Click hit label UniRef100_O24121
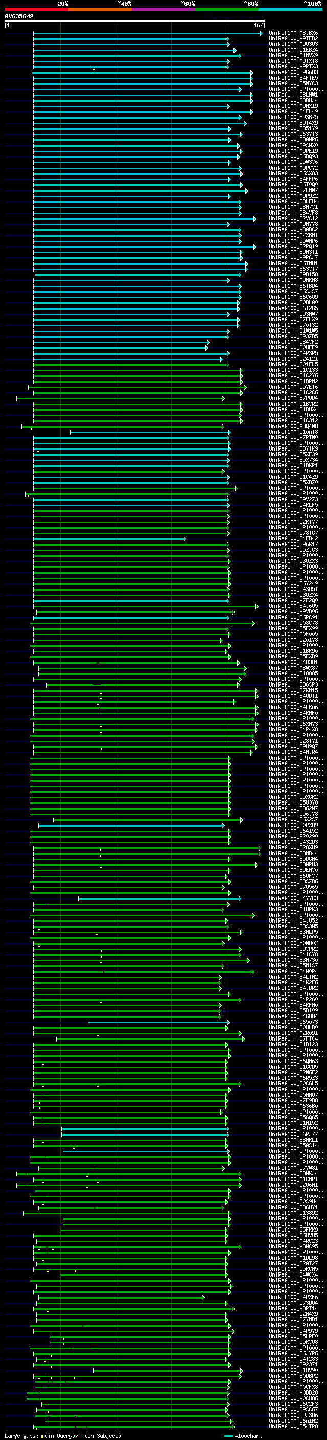The image size is (327, 1440). pos(293,359)
